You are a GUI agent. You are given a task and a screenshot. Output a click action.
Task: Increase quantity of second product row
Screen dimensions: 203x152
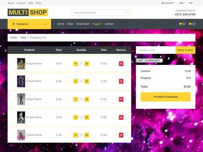[87, 81]
